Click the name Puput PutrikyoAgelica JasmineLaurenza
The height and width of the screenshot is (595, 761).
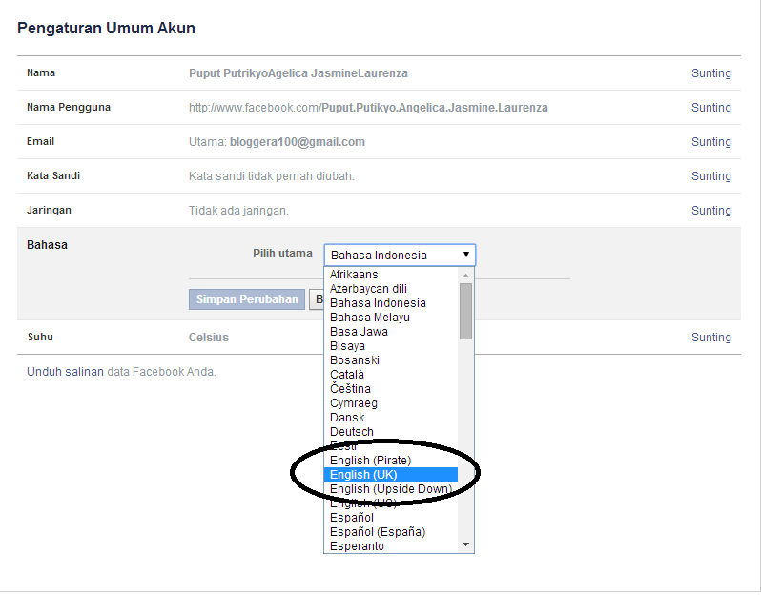coord(298,73)
